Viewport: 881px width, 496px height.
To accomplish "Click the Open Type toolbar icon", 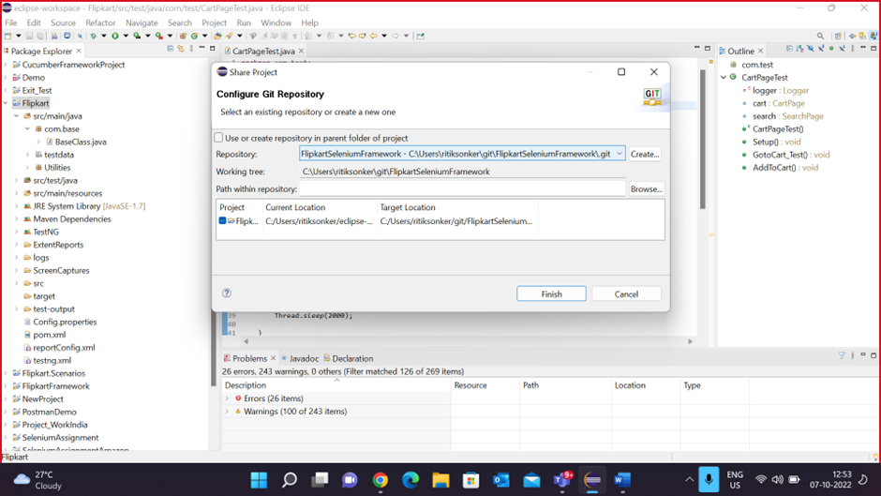I will 218,36.
